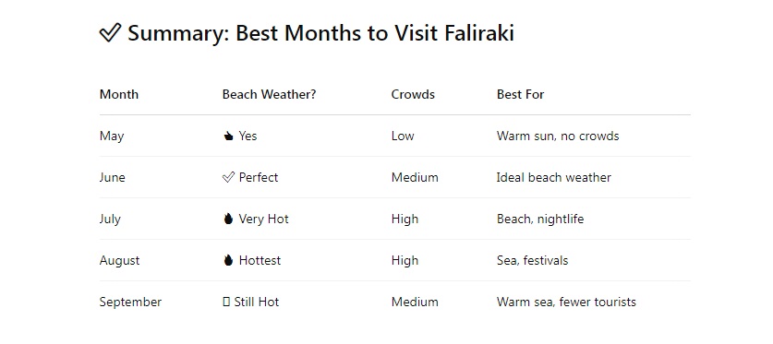Click the flame icon beside Hottest
Screen dimensions: 773x344
tap(228, 260)
